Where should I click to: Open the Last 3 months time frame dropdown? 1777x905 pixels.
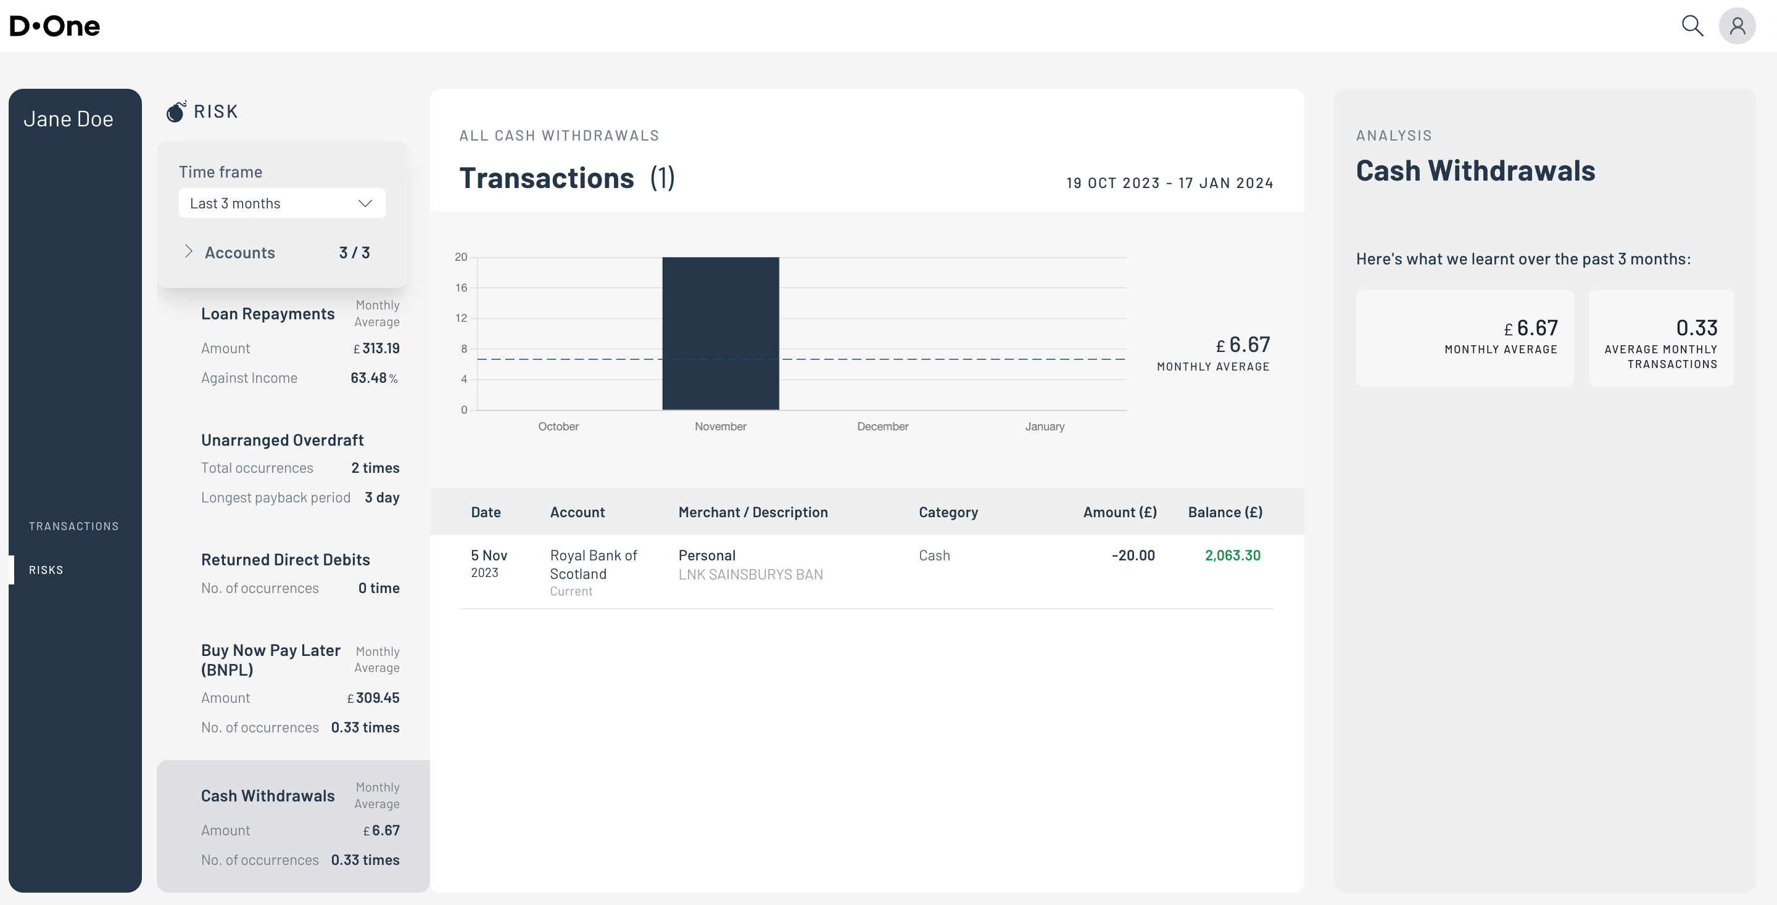point(281,203)
